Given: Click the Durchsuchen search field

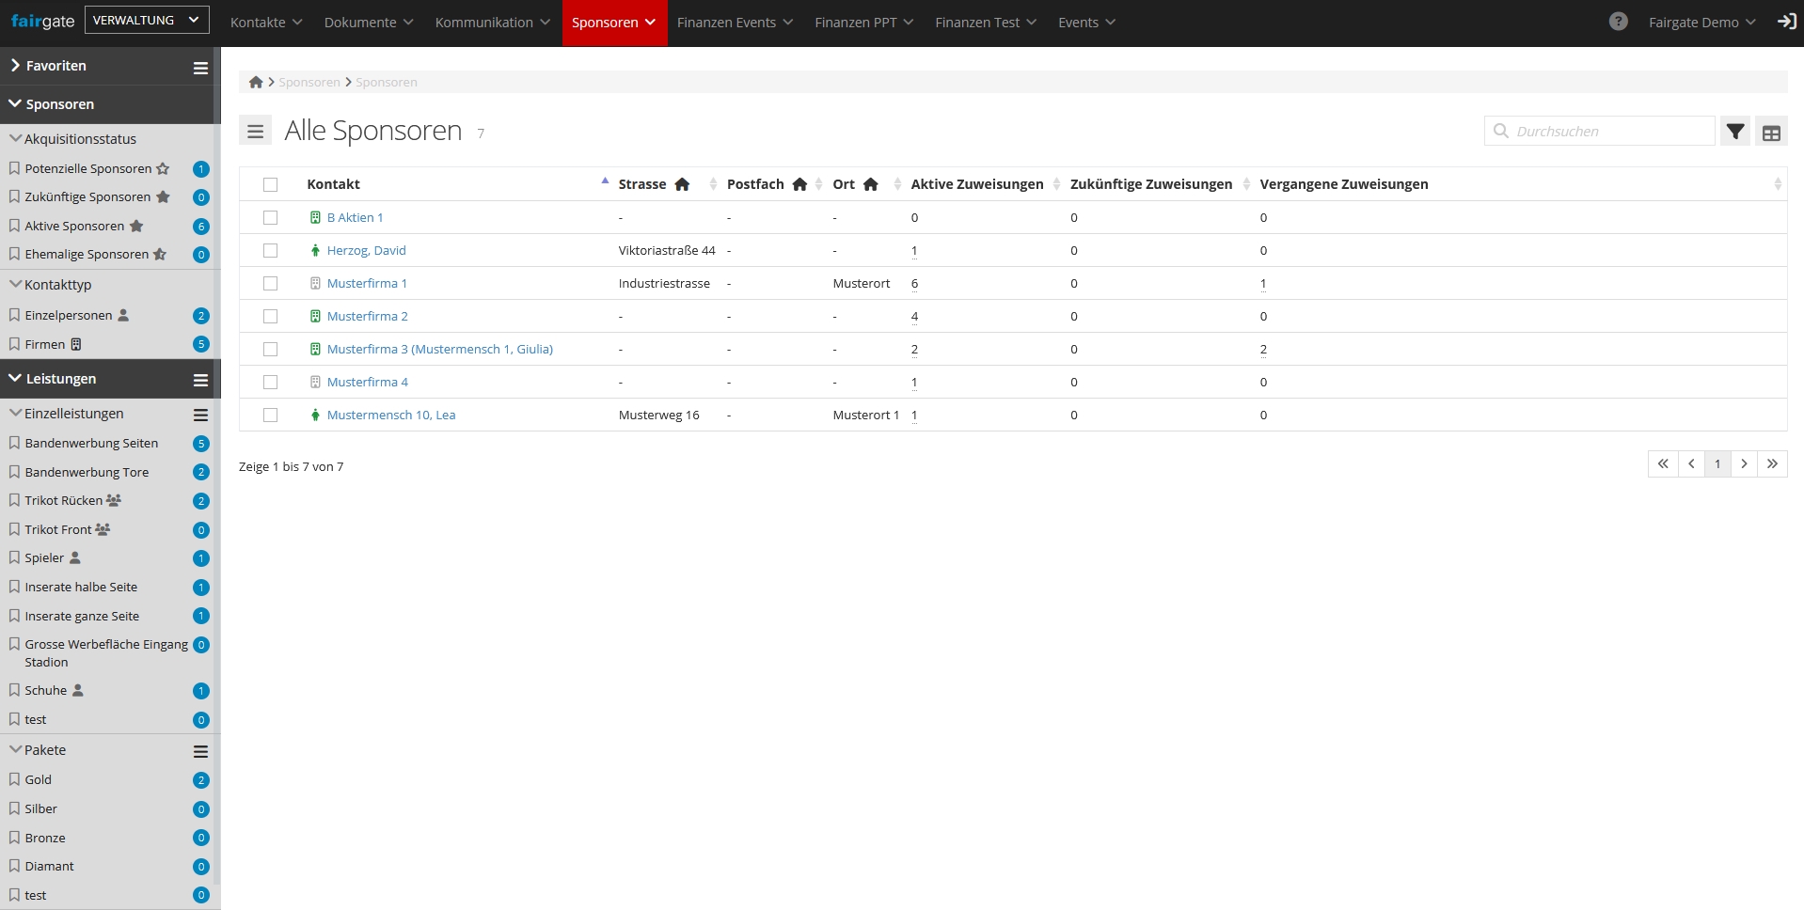Looking at the screenshot, I should (1599, 132).
